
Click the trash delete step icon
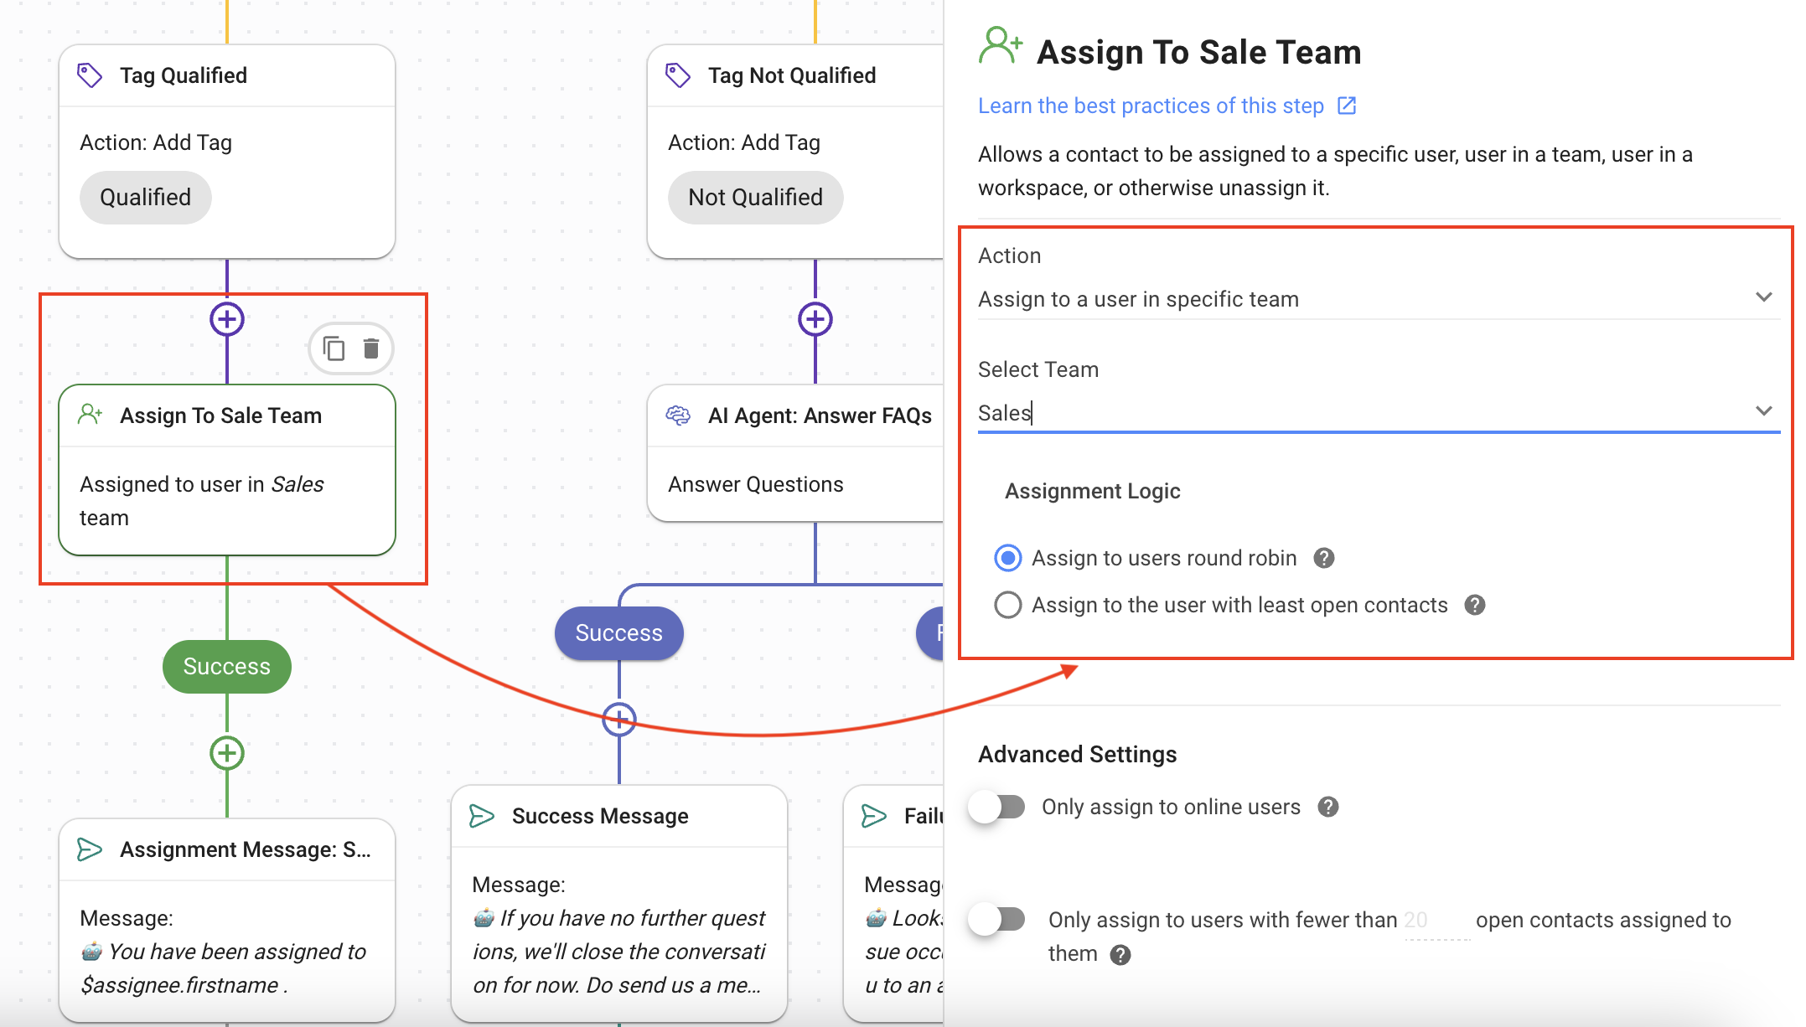point(371,348)
